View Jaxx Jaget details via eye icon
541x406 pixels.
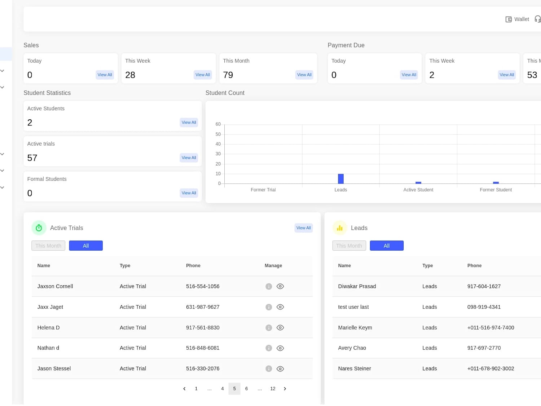pos(280,307)
